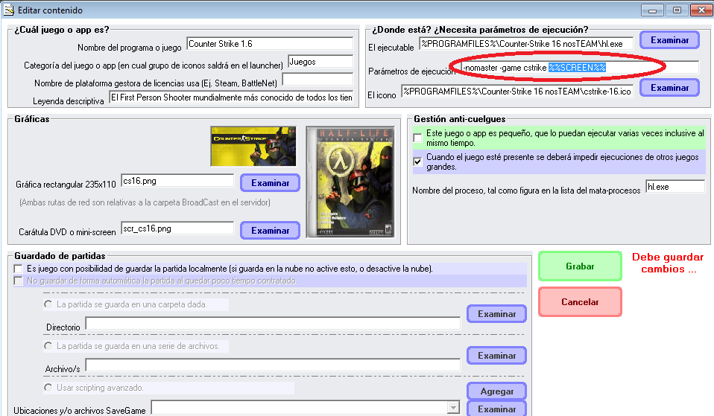Select the save in series of files radio

(x=48, y=346)
